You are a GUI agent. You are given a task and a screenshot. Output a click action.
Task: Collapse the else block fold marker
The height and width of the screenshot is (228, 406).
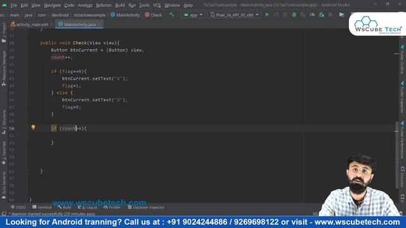(x=27, y=93)
